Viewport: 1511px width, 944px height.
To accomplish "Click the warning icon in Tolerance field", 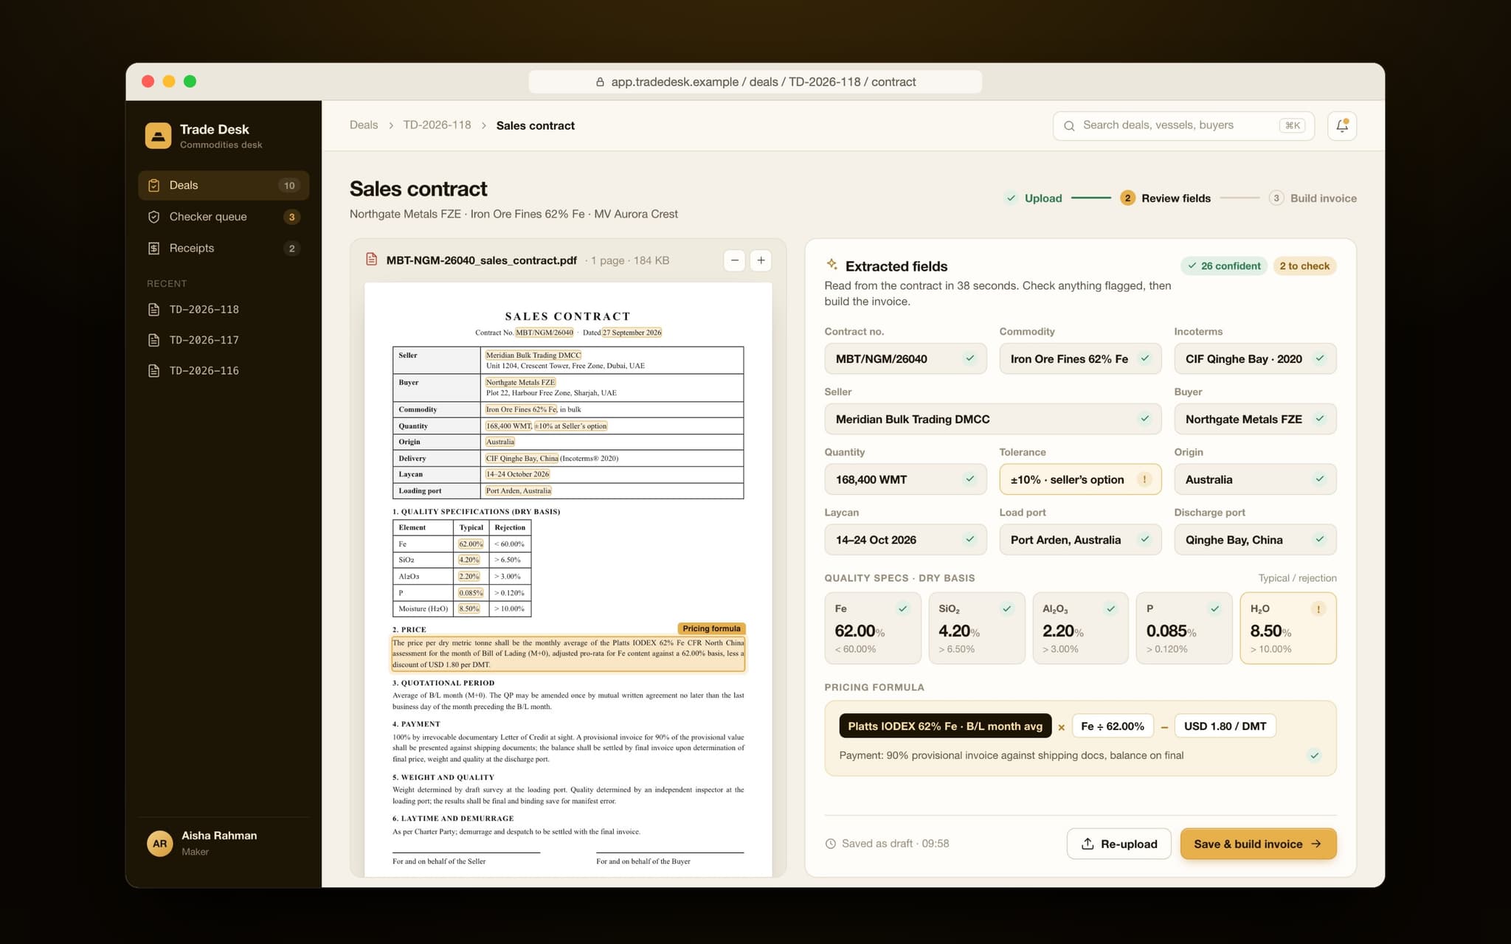I will point(1144,479).
